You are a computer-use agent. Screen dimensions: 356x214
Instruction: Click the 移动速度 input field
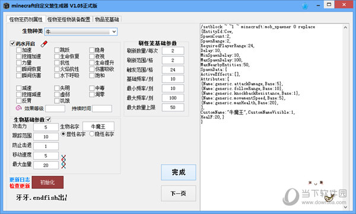[x=46, y=156]
